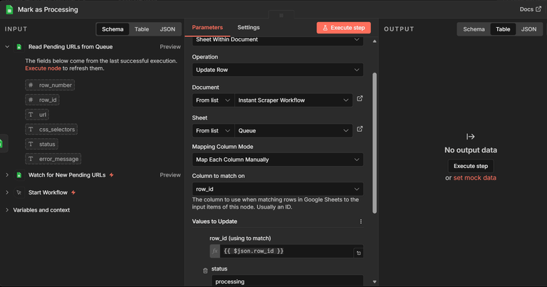Screen dimensions: 547x287
Task: Click the Execute node link
Action: click(43, 68)
